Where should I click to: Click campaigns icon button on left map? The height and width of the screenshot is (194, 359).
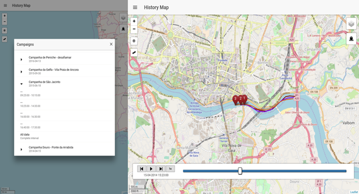(x=123, y=29)
